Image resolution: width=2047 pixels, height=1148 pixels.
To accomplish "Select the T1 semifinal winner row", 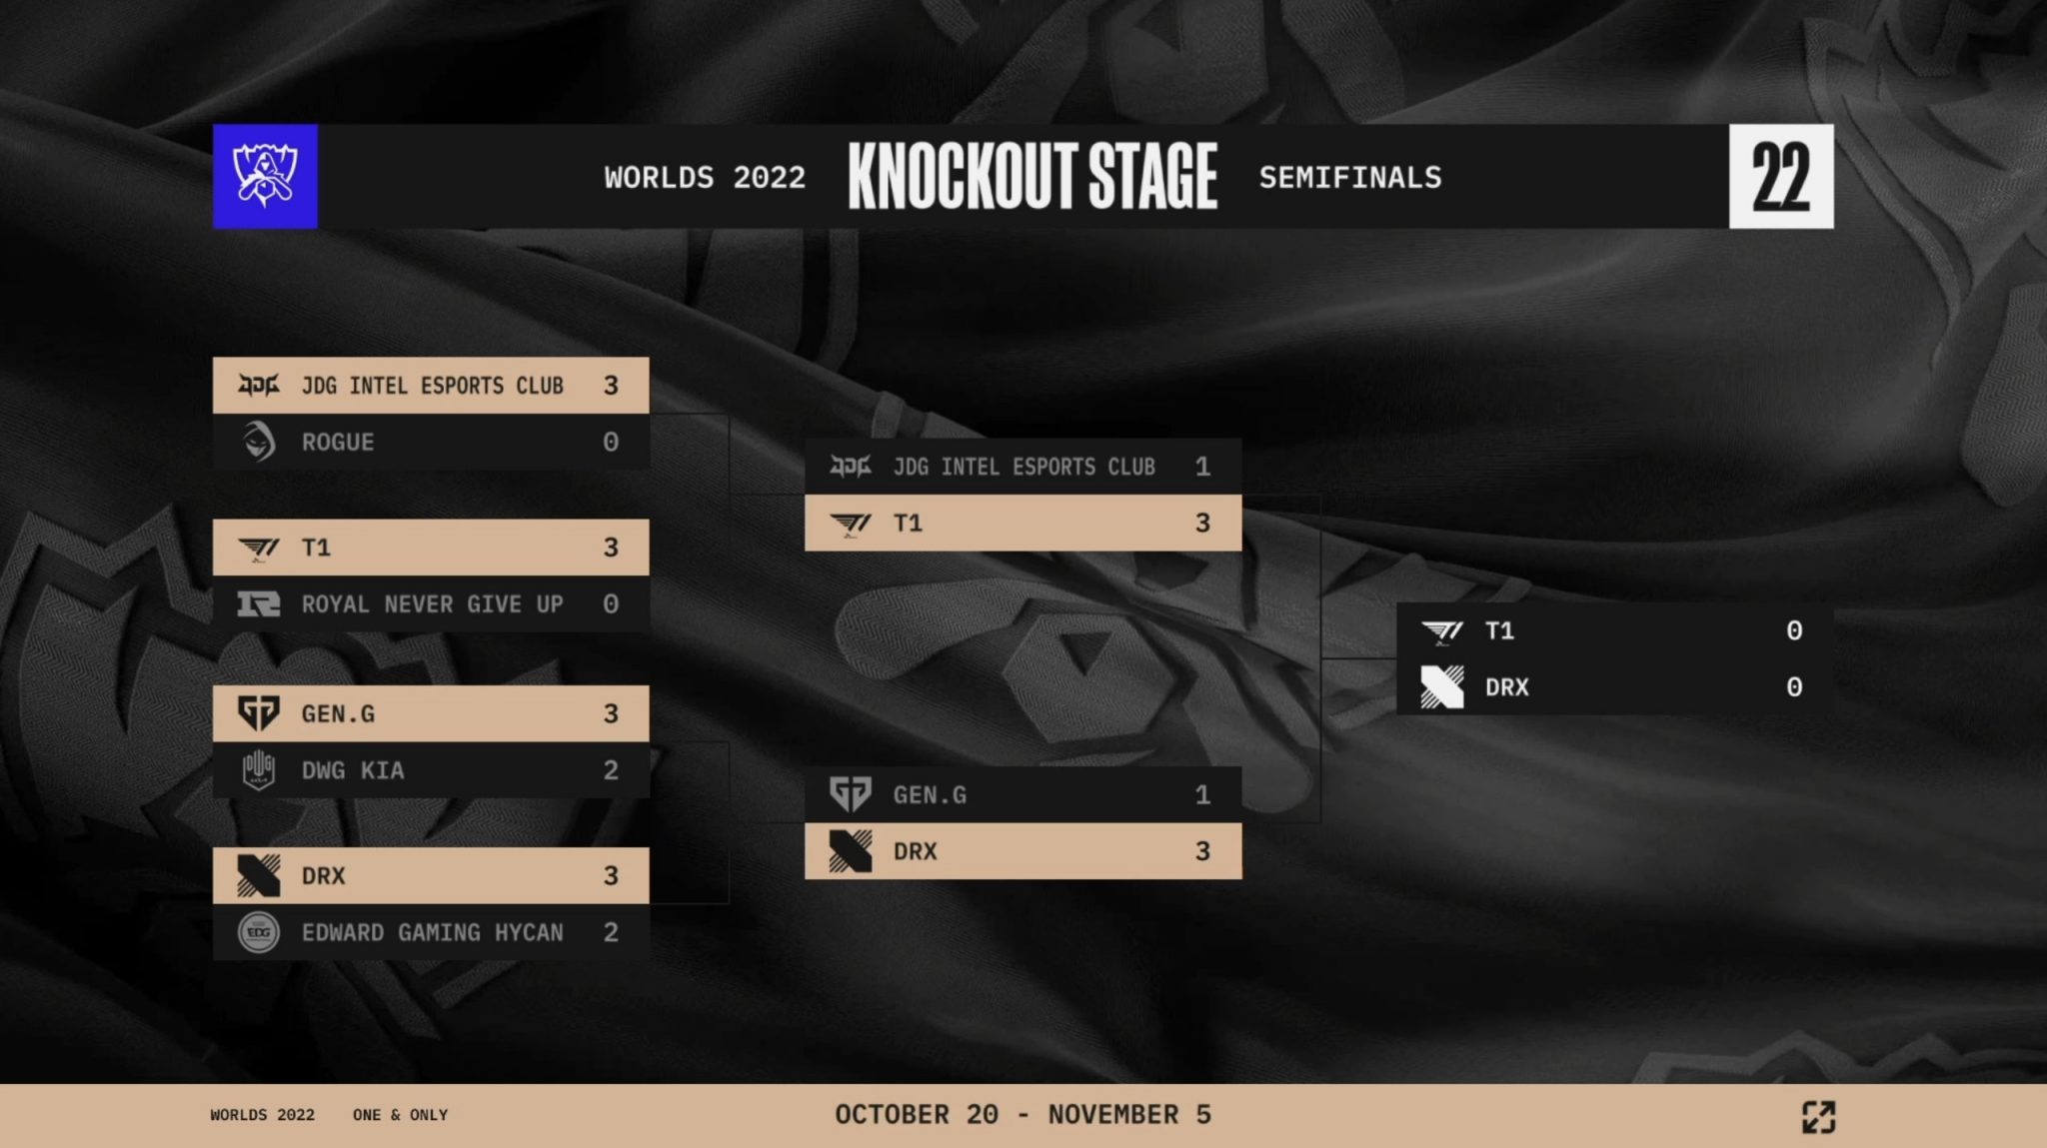I will 1023,523.
